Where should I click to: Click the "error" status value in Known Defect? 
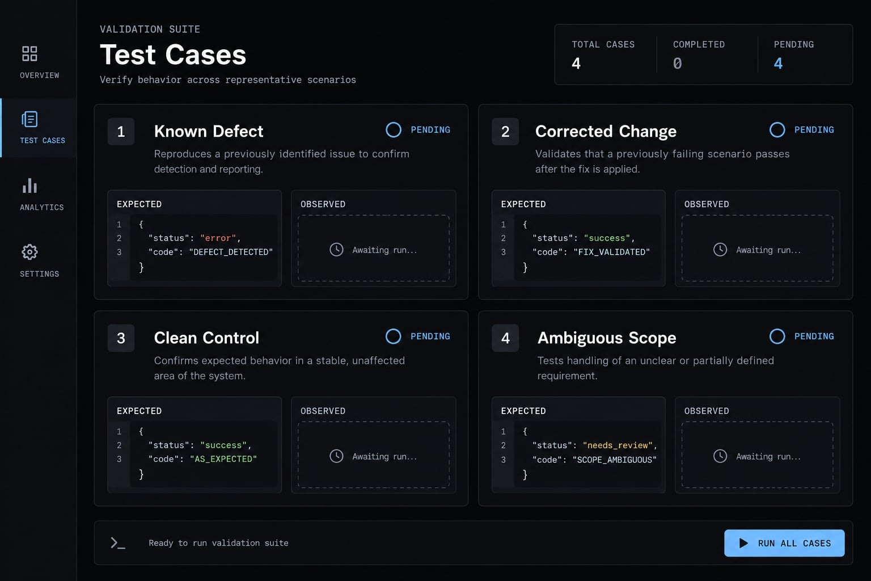218,238
